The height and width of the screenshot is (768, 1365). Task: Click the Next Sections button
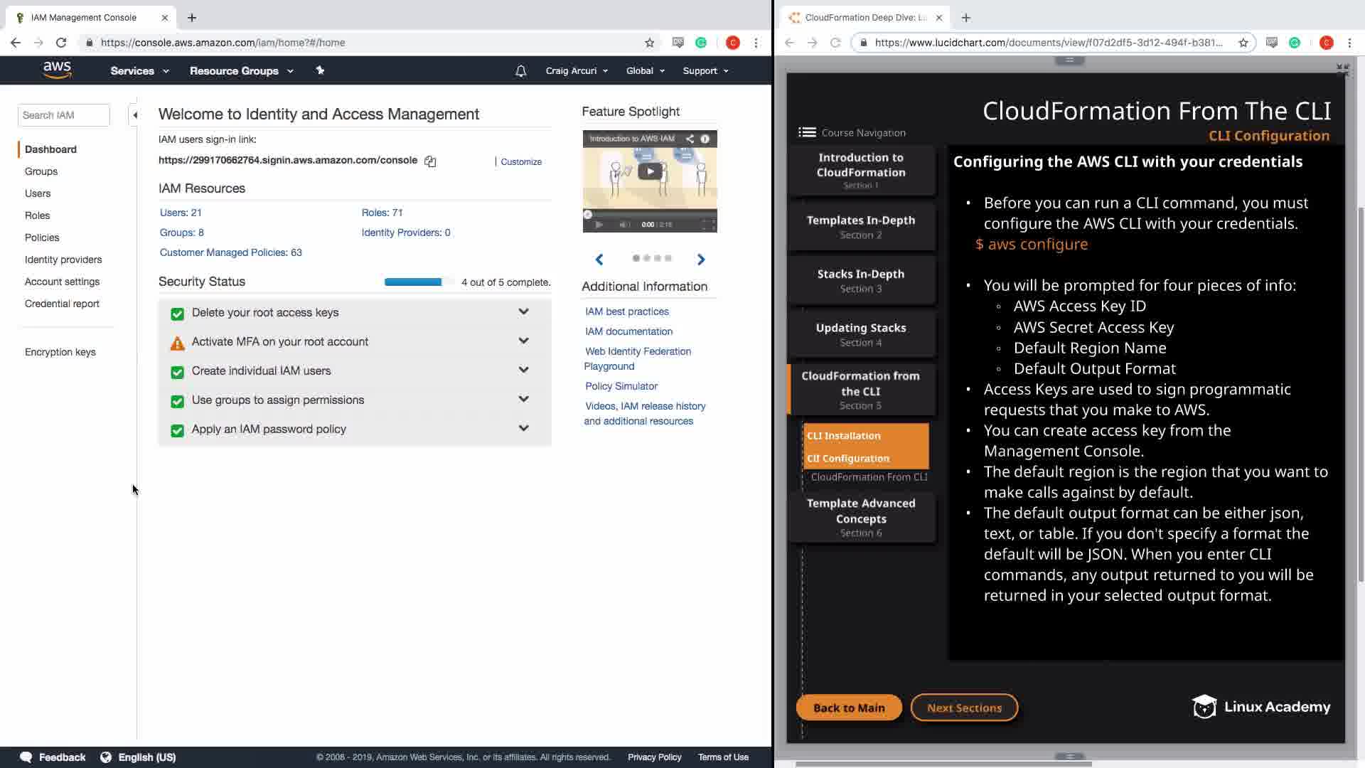coord(964,708)
